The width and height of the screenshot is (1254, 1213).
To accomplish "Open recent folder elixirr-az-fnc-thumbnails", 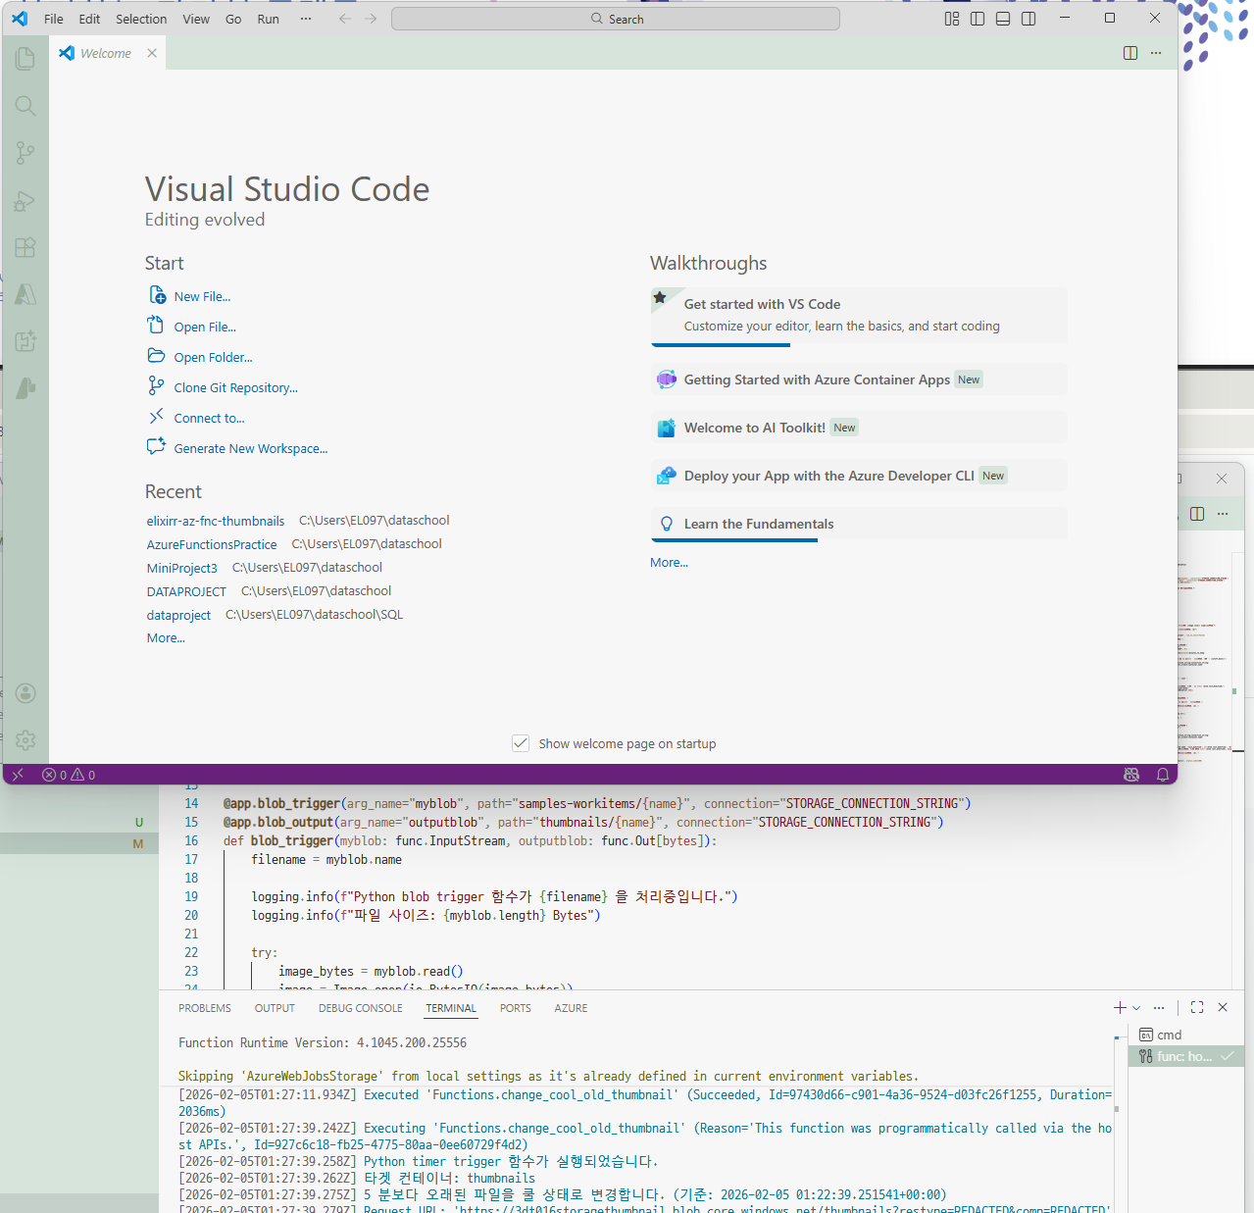I will pos(216,521).
